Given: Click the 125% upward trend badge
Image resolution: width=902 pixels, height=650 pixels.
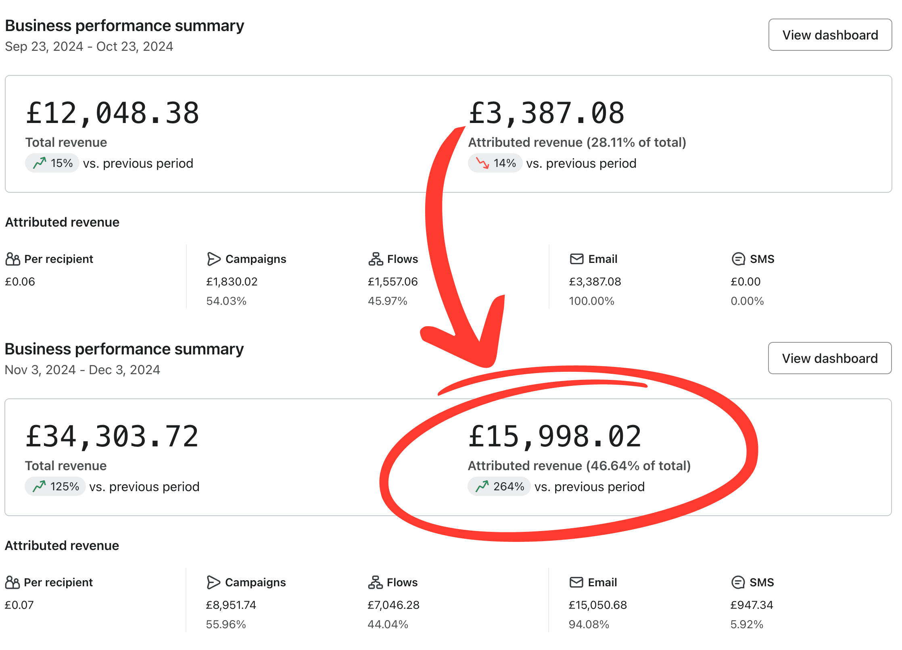Looking at the screenshot, I should [55, 486].
